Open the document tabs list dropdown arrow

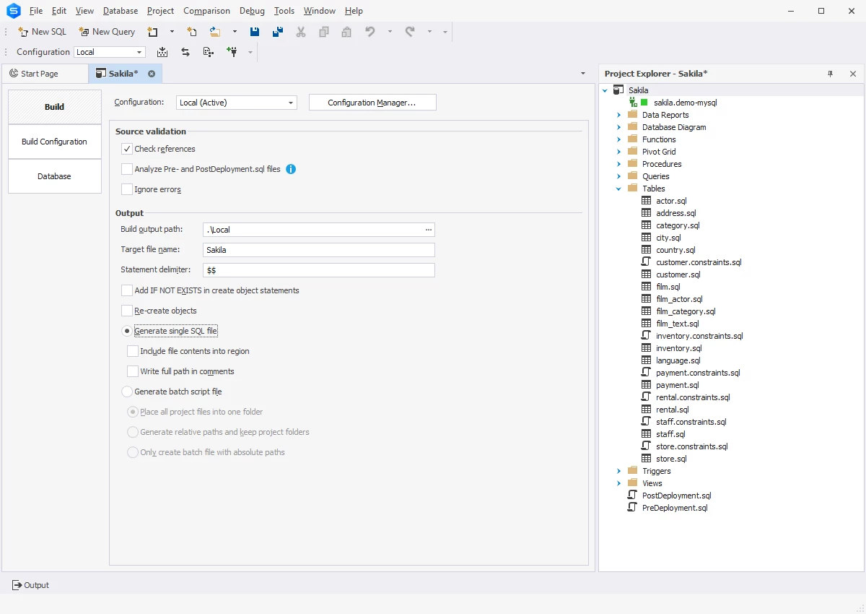pos(583,74)
